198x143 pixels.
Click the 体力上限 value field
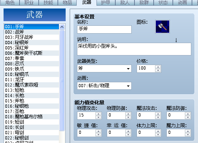(x=146, y=133)
